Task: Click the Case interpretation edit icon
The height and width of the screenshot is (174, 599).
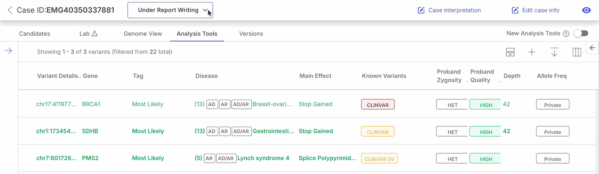Action: (x=421, y=10)
